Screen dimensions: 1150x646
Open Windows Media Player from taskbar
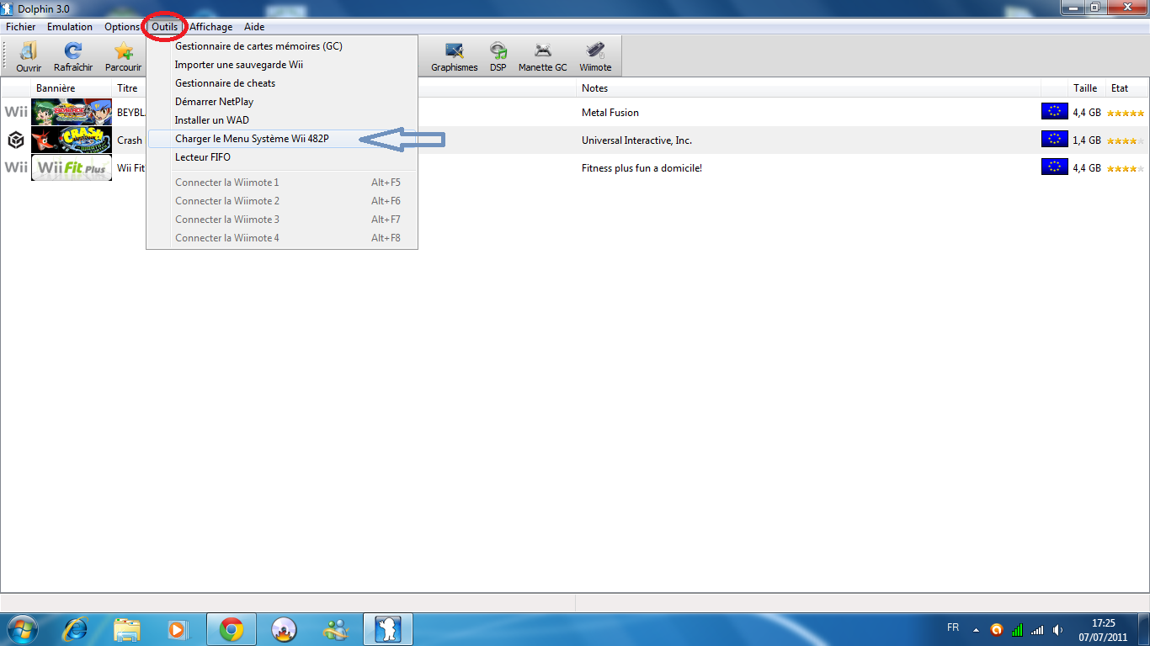pyautogui.click(x=178, y=629)
